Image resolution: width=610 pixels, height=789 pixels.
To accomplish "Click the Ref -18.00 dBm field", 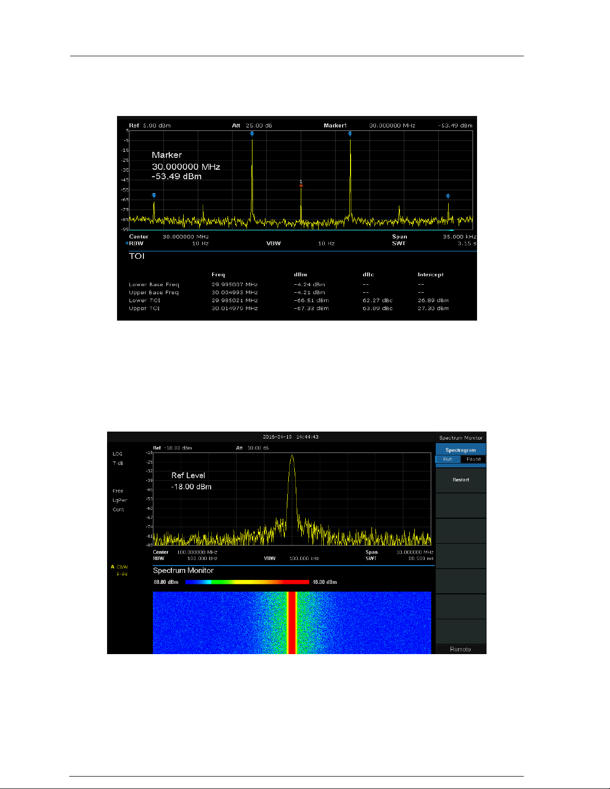I will [x=172, y=448].
